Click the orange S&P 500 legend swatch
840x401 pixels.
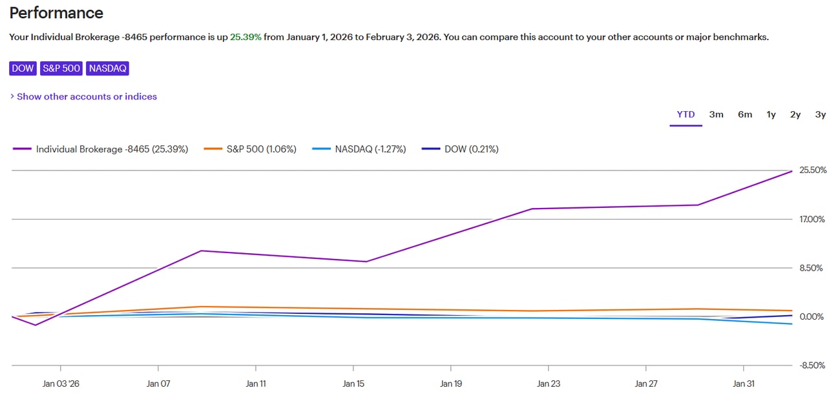[213, 149]
